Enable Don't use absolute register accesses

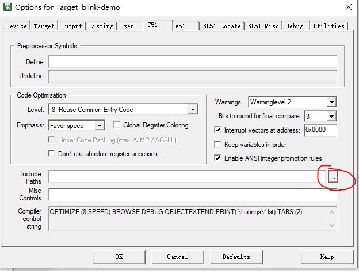(51, 153)
